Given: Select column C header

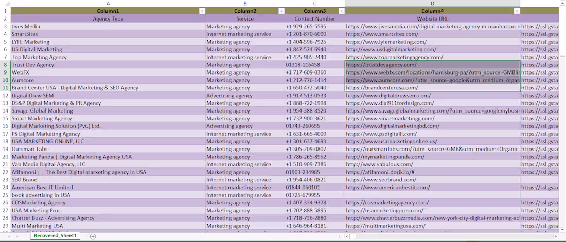Looking at the screenshot, I should tap(315, 4).
